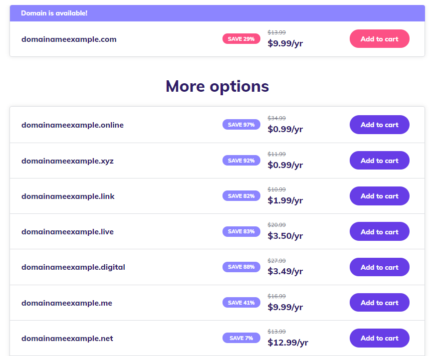Click the crossed-out $16.99 price
Image resolution: width=435 pixels, height=356 pixels.
tap(276, 296)
